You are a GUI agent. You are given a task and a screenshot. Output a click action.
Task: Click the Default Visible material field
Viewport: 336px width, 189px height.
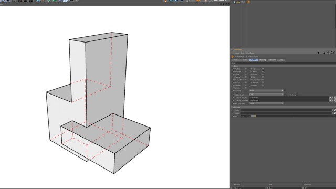pyautogui.click(x=289, y=98)
